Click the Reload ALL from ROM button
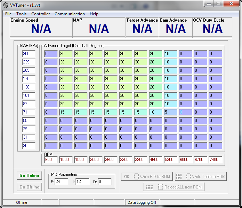 tap(174, 187)
